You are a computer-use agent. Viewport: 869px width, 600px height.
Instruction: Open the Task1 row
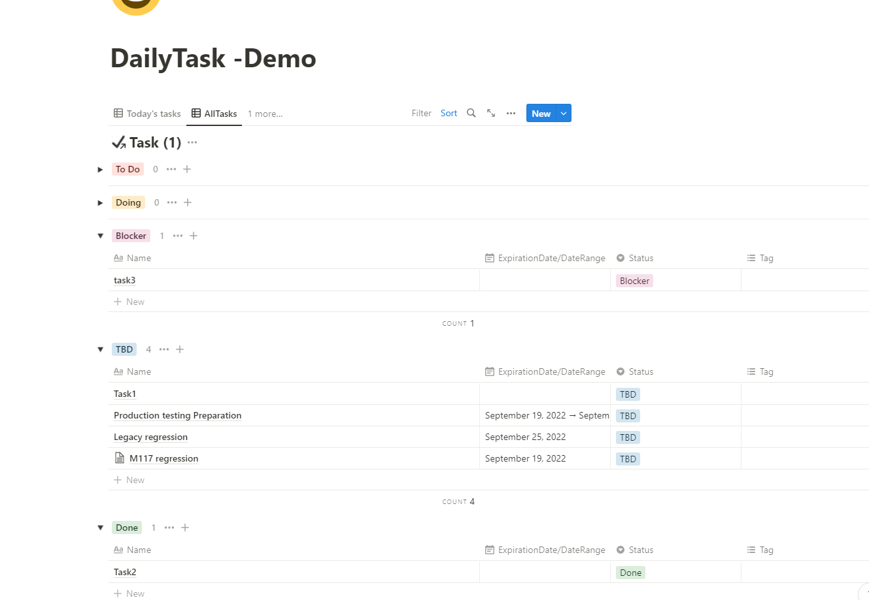(x=125, y=394)
